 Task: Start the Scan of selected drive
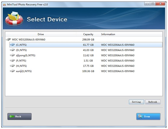pyautogui.click(x=148, y=116)
